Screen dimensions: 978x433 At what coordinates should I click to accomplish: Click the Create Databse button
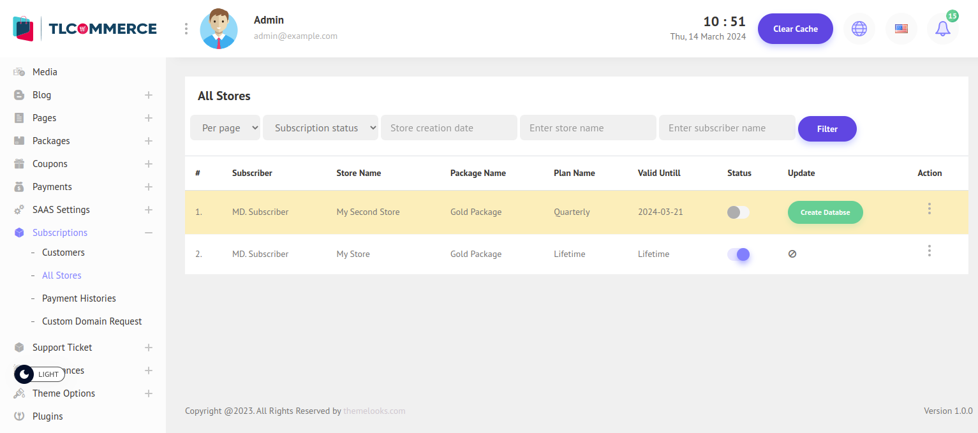825,212
